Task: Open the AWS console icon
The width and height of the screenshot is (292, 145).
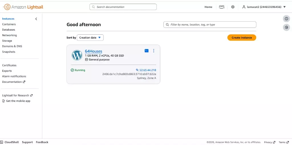Action: (x=221, y=7)
